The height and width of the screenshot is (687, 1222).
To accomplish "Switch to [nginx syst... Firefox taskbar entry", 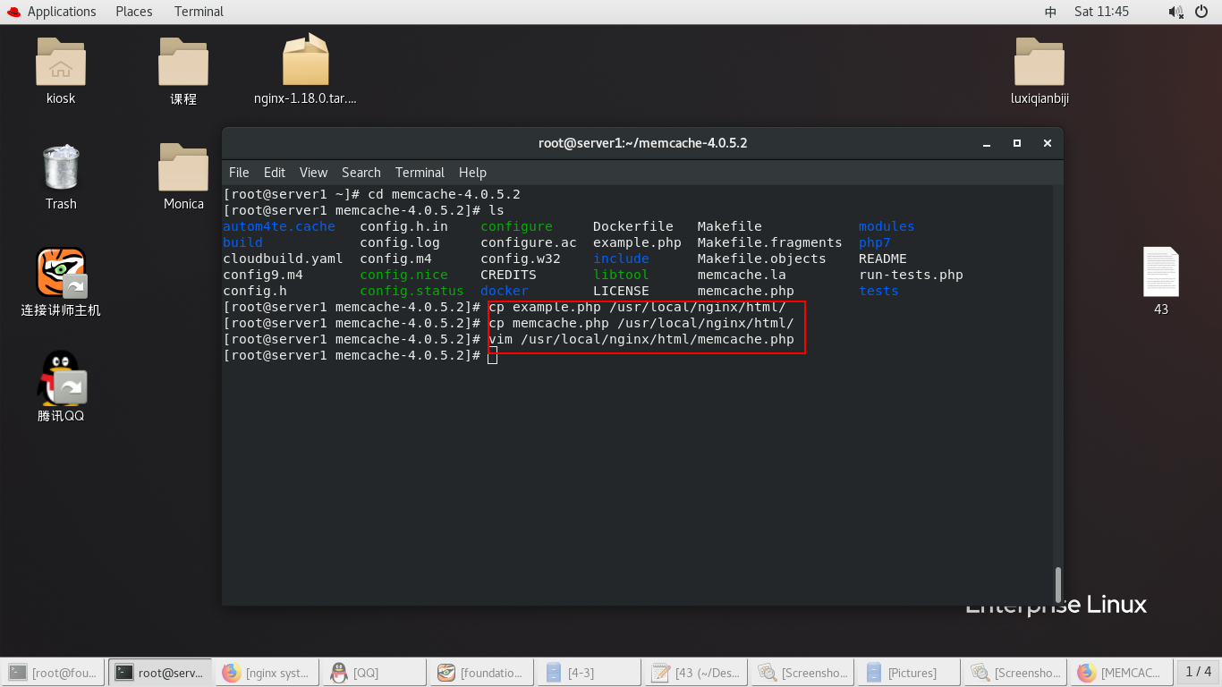I will pyautogui.click(x=267, y=672).
